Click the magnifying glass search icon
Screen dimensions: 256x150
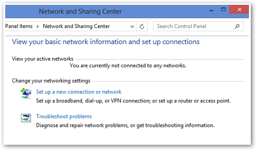tap(237, 26)
